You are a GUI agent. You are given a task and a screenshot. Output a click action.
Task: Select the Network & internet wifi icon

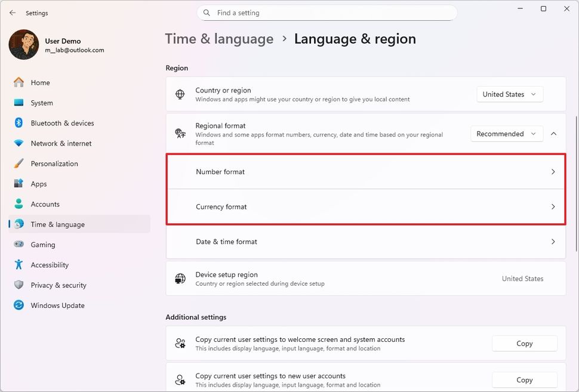(19, 143)
